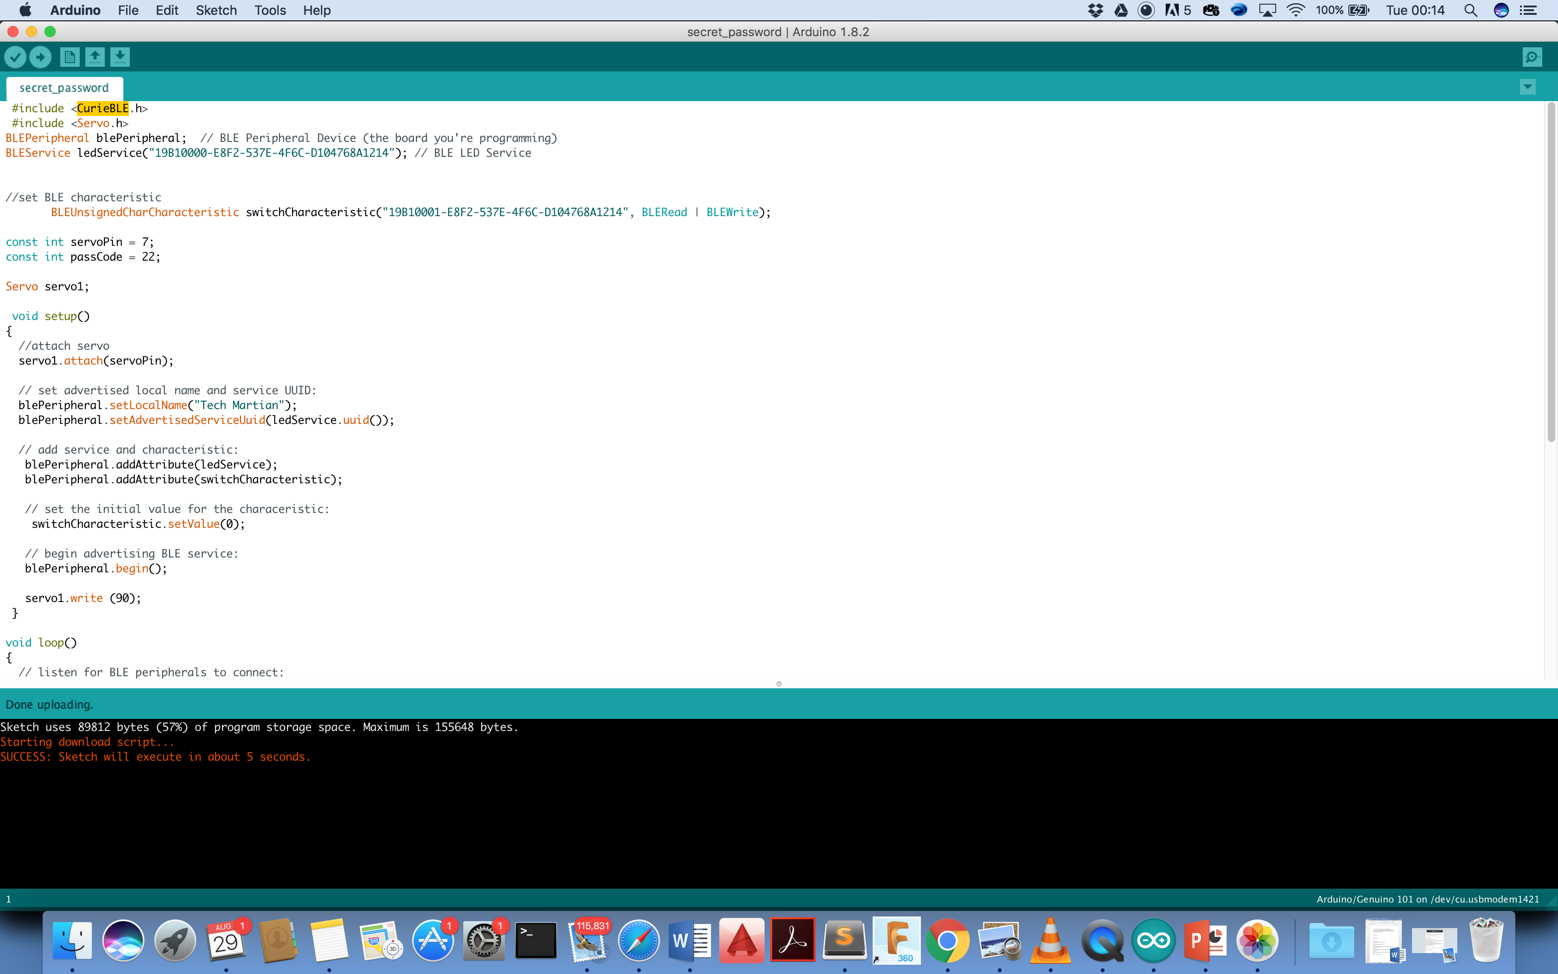Click the Adobe menu bar icon
The height and width of the screenshot is (974, 1558).
click(1177, 10)
